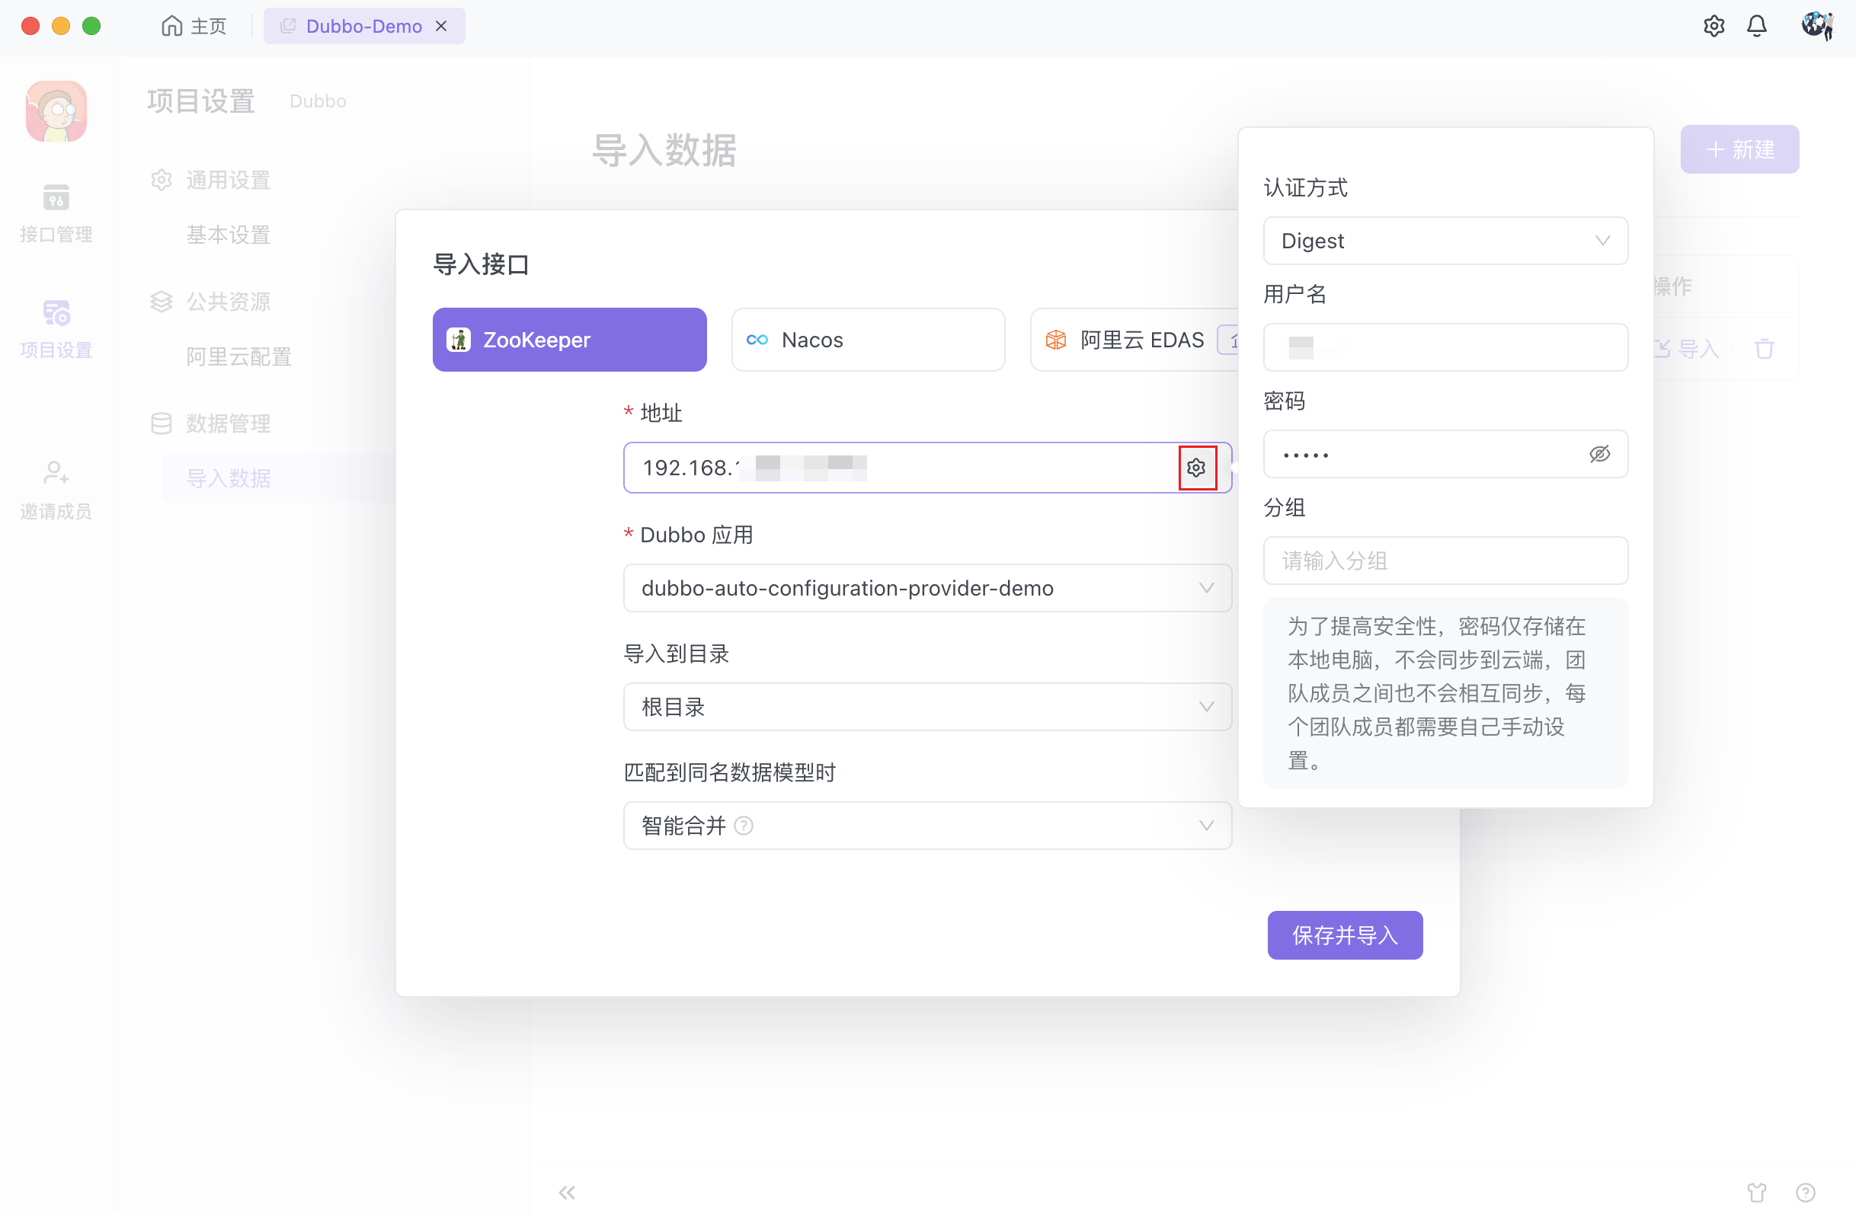Collapse sidebar with double chevron icon
This screenshot has height=1214, width=1856.
567,1191
